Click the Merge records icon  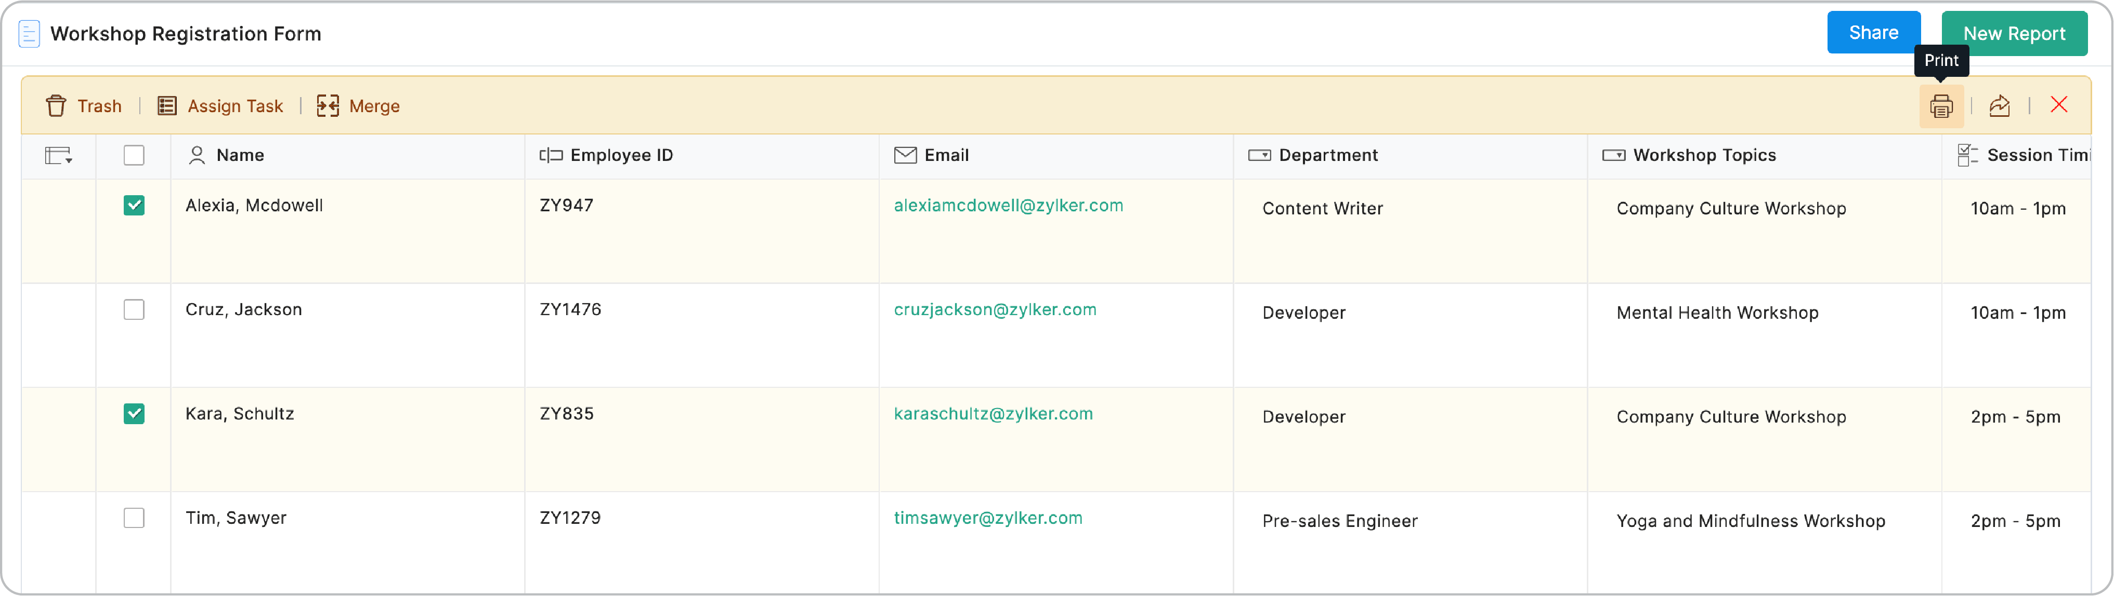[328, 105]
